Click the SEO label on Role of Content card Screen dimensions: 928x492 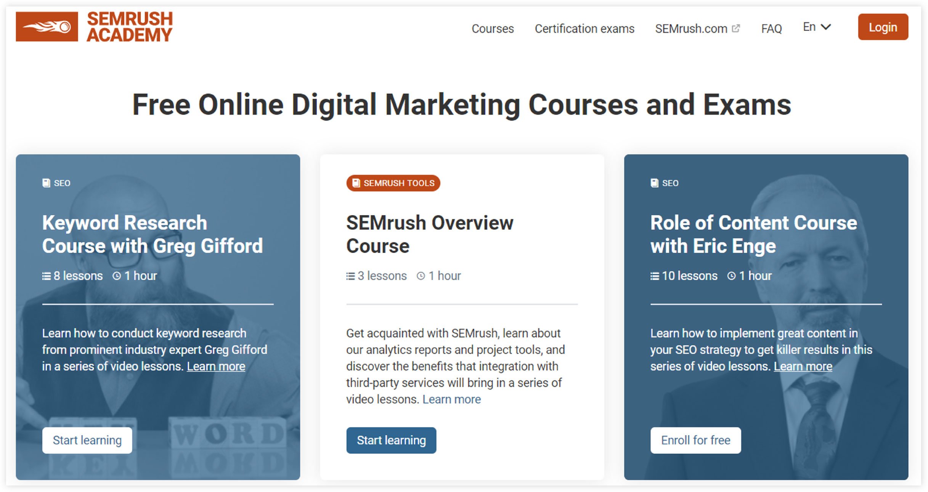click(x=670, y=183)
